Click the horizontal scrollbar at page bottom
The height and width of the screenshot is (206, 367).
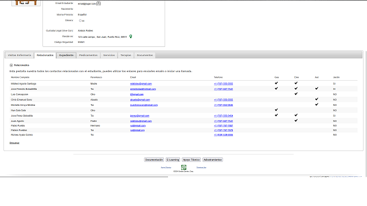tap(84, 177)
